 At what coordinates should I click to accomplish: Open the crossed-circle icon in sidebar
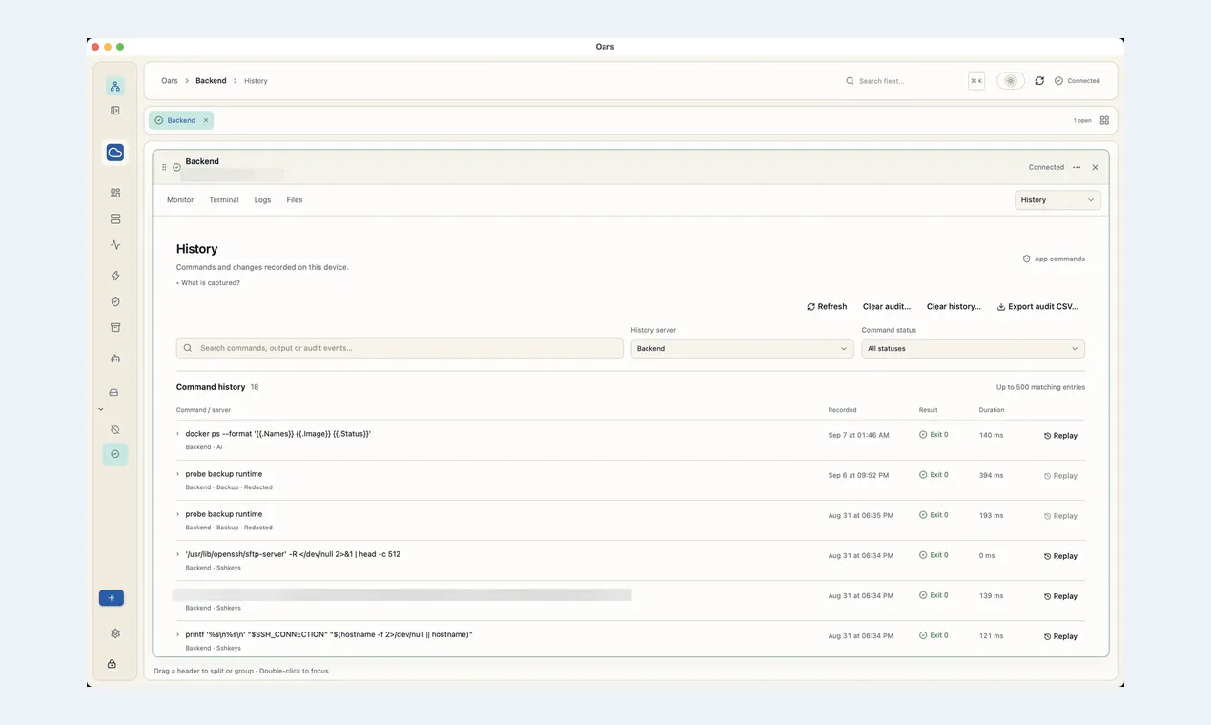click(115, 430)
